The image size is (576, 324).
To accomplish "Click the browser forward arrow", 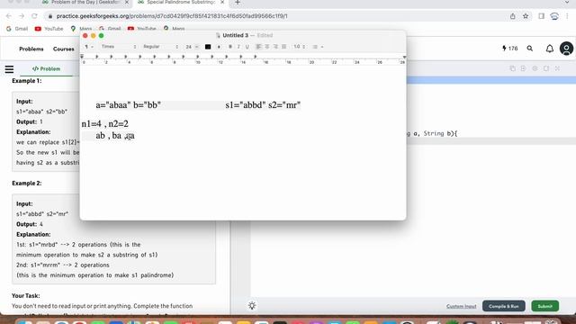I will (22, 16).
